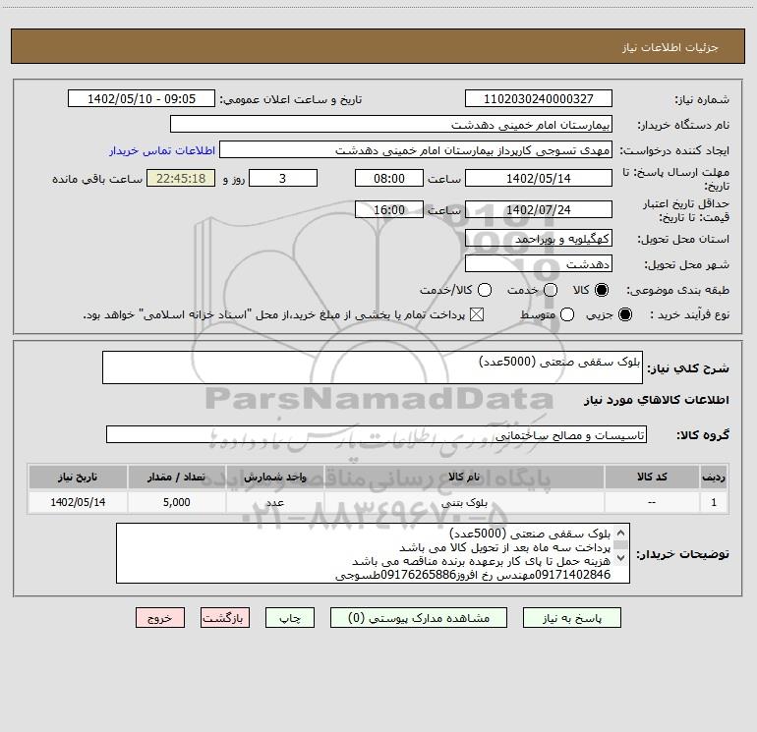This screenshot has height=732, width=757.
Task: Click the اطلاعات کالاهای مورد نیاز heading
Action: tap(657, 400)
